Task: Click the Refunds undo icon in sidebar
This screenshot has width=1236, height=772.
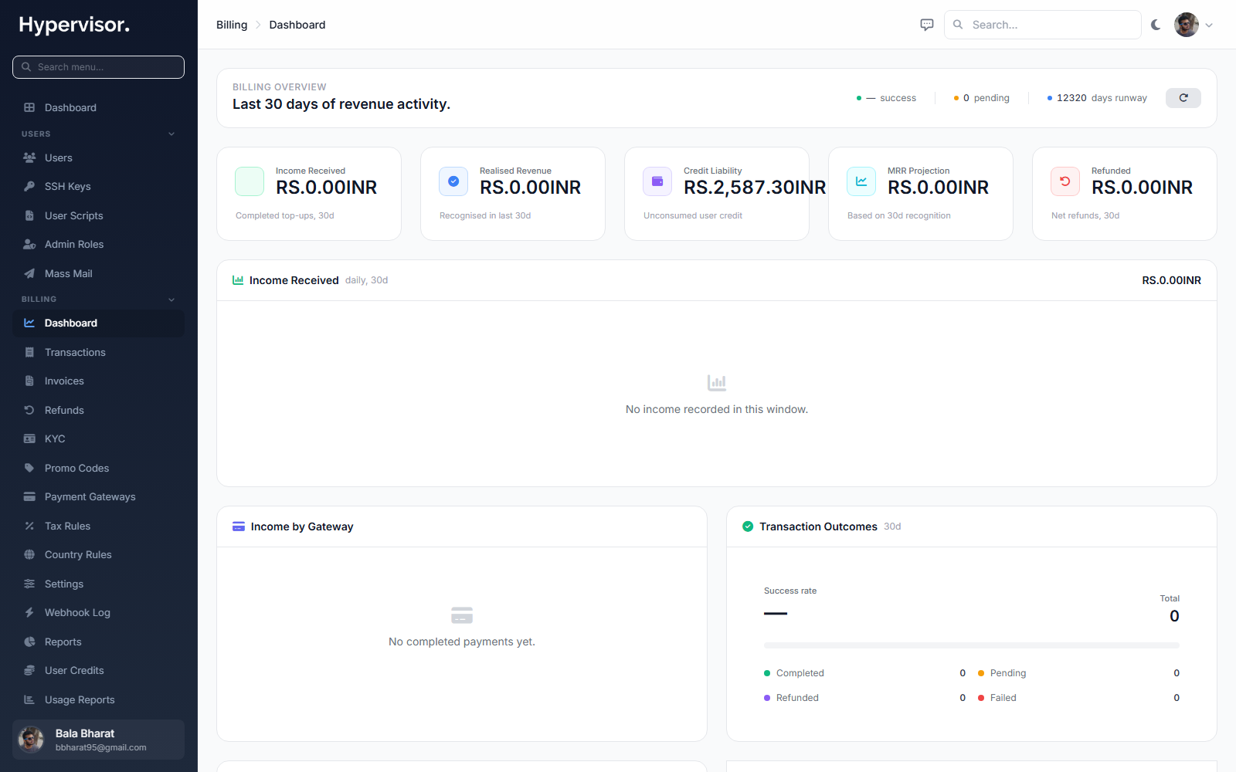Action: click(29, 410)
